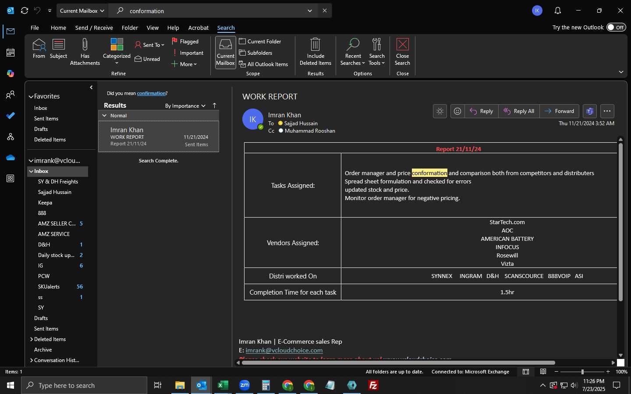
Task: Open File Explorer from the taskbar
Action: pos(180,385)
